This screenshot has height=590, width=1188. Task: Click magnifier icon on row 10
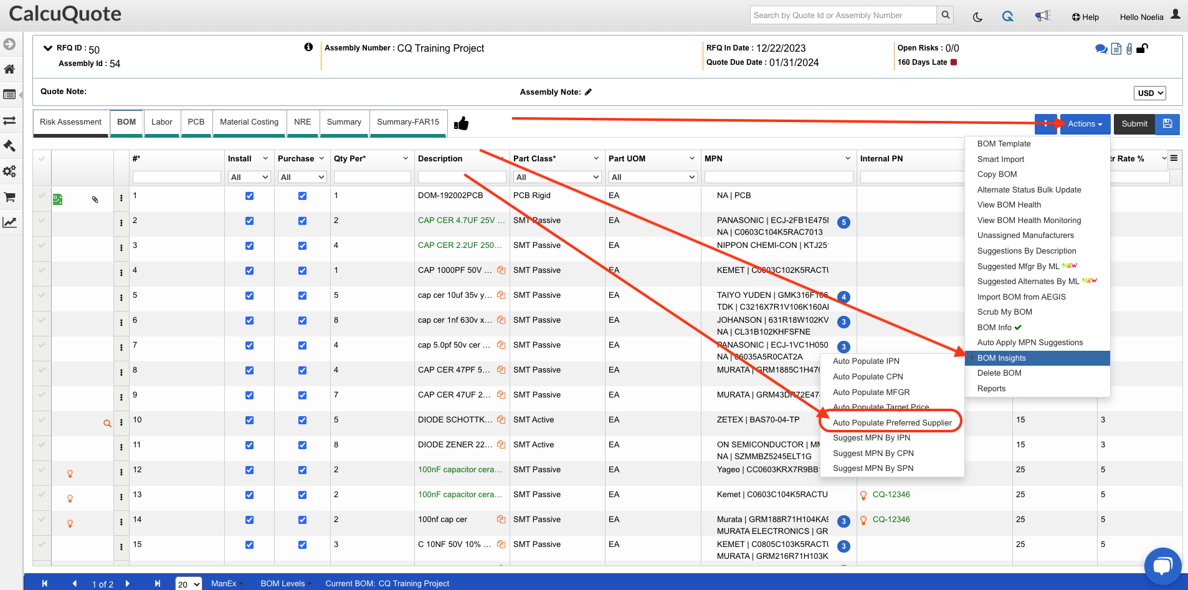tap(107, 423)
